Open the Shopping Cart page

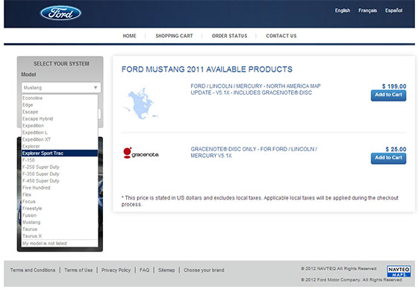point(175,36)
